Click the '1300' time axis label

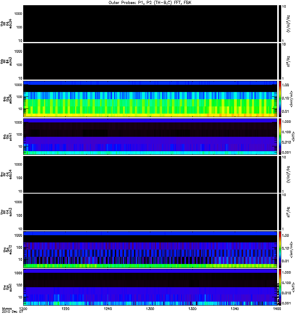(150, 308)
